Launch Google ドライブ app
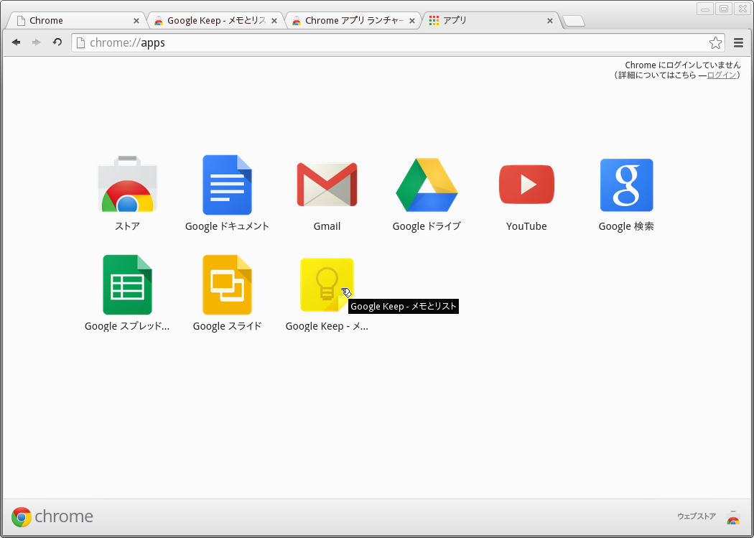The width and height of the screenshot is (754, 538). click(427, 185)
